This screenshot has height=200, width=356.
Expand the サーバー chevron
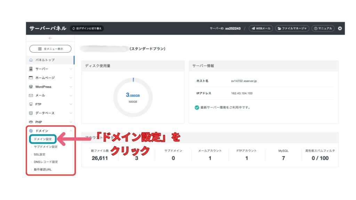[x=71, y=69]
